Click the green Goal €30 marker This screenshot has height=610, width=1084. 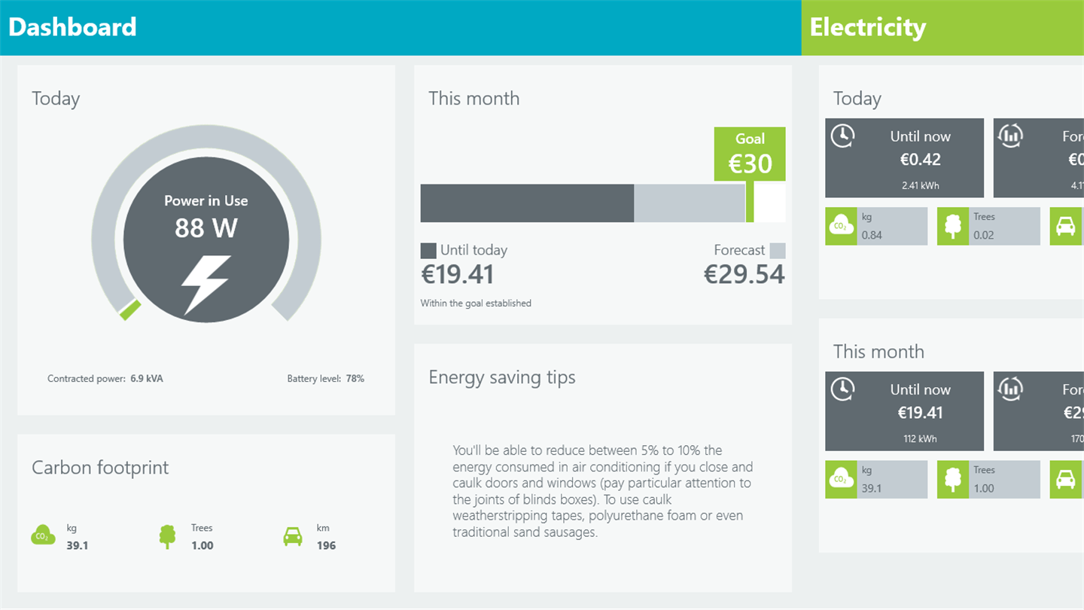[750, 154]
